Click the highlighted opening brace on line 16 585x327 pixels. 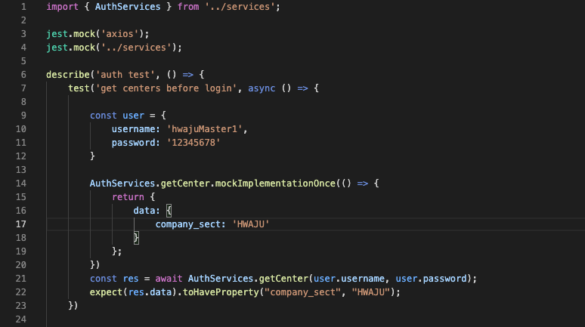tap(169, 211)
